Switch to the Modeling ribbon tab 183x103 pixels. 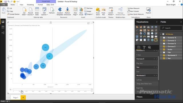click(30, 5)
